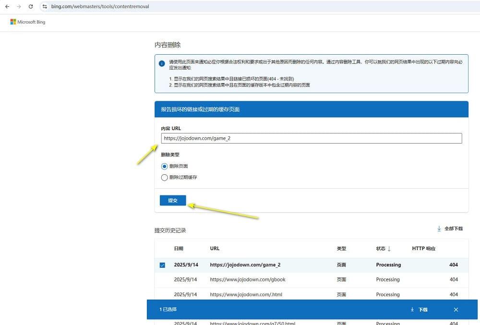Sort by the 日期 column header
The width and height of the screenshot is (480, 325).
(x=179, y=249)
